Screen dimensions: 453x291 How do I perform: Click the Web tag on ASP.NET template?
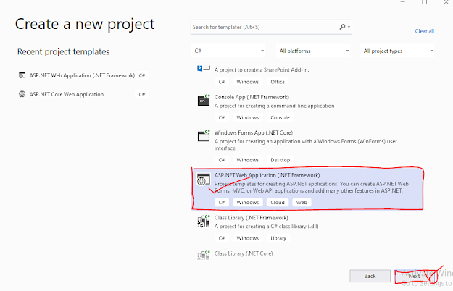click(x=302, y=203)
